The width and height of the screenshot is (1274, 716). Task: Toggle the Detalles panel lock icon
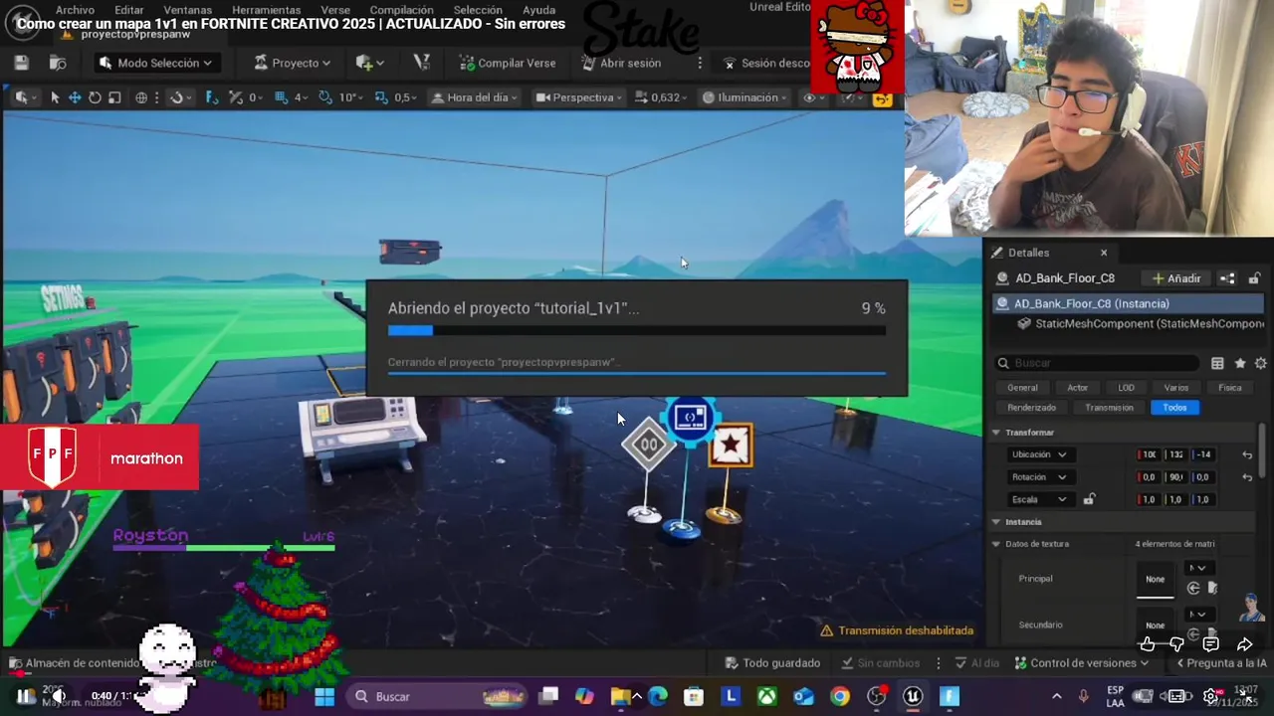point(1254,278)
